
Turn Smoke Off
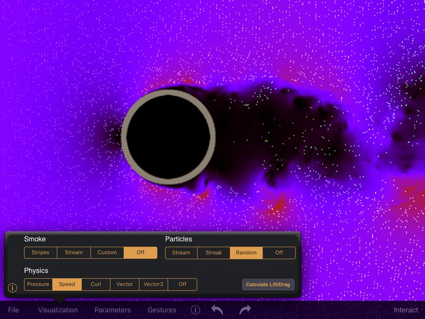[x=140, y=253]
